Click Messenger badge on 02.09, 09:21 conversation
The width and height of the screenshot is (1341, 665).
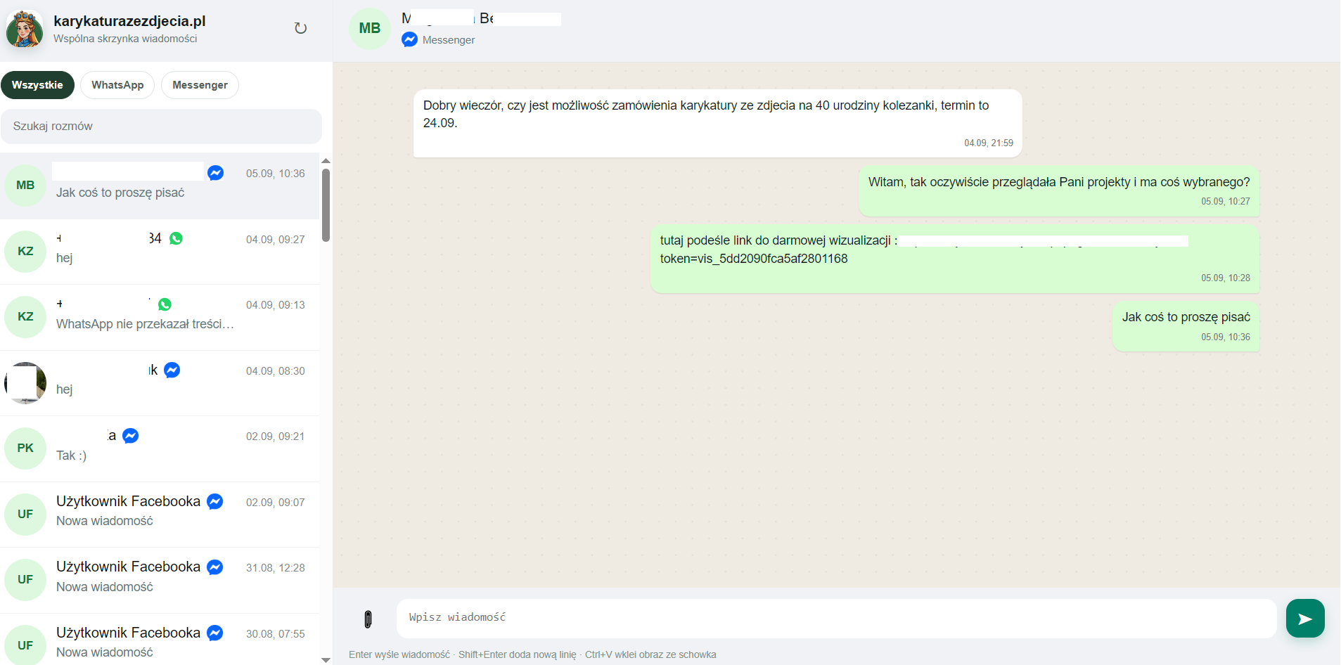tap(130, 436)
